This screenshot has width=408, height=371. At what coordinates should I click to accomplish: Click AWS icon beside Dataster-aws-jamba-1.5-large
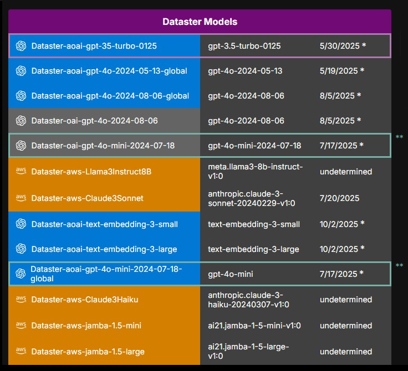21,351
